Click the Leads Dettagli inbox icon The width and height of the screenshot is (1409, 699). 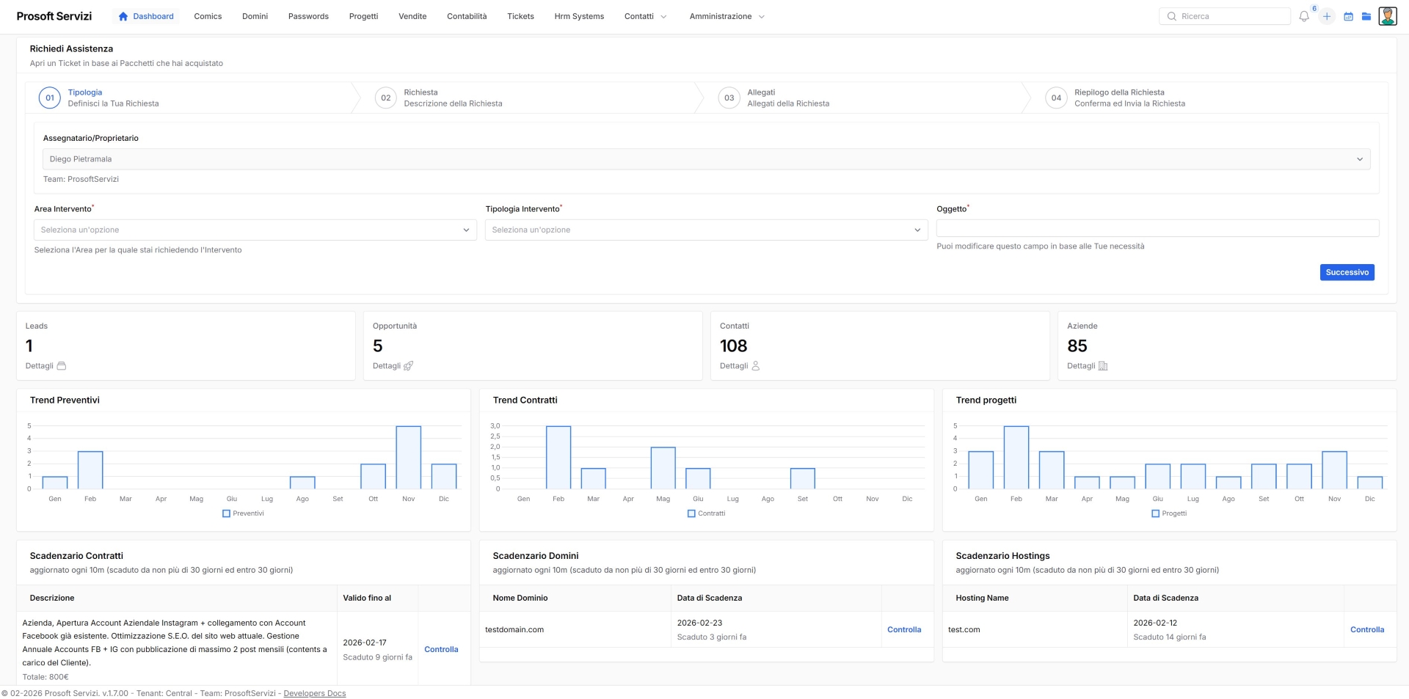[x=62, y=366]
